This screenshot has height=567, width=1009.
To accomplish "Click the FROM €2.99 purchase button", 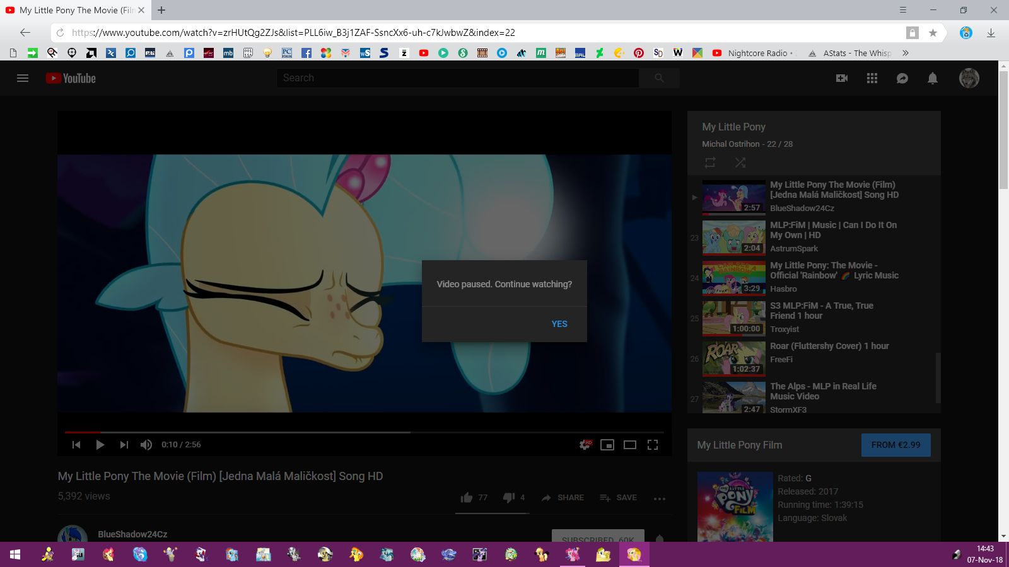I will pos(895,445).
